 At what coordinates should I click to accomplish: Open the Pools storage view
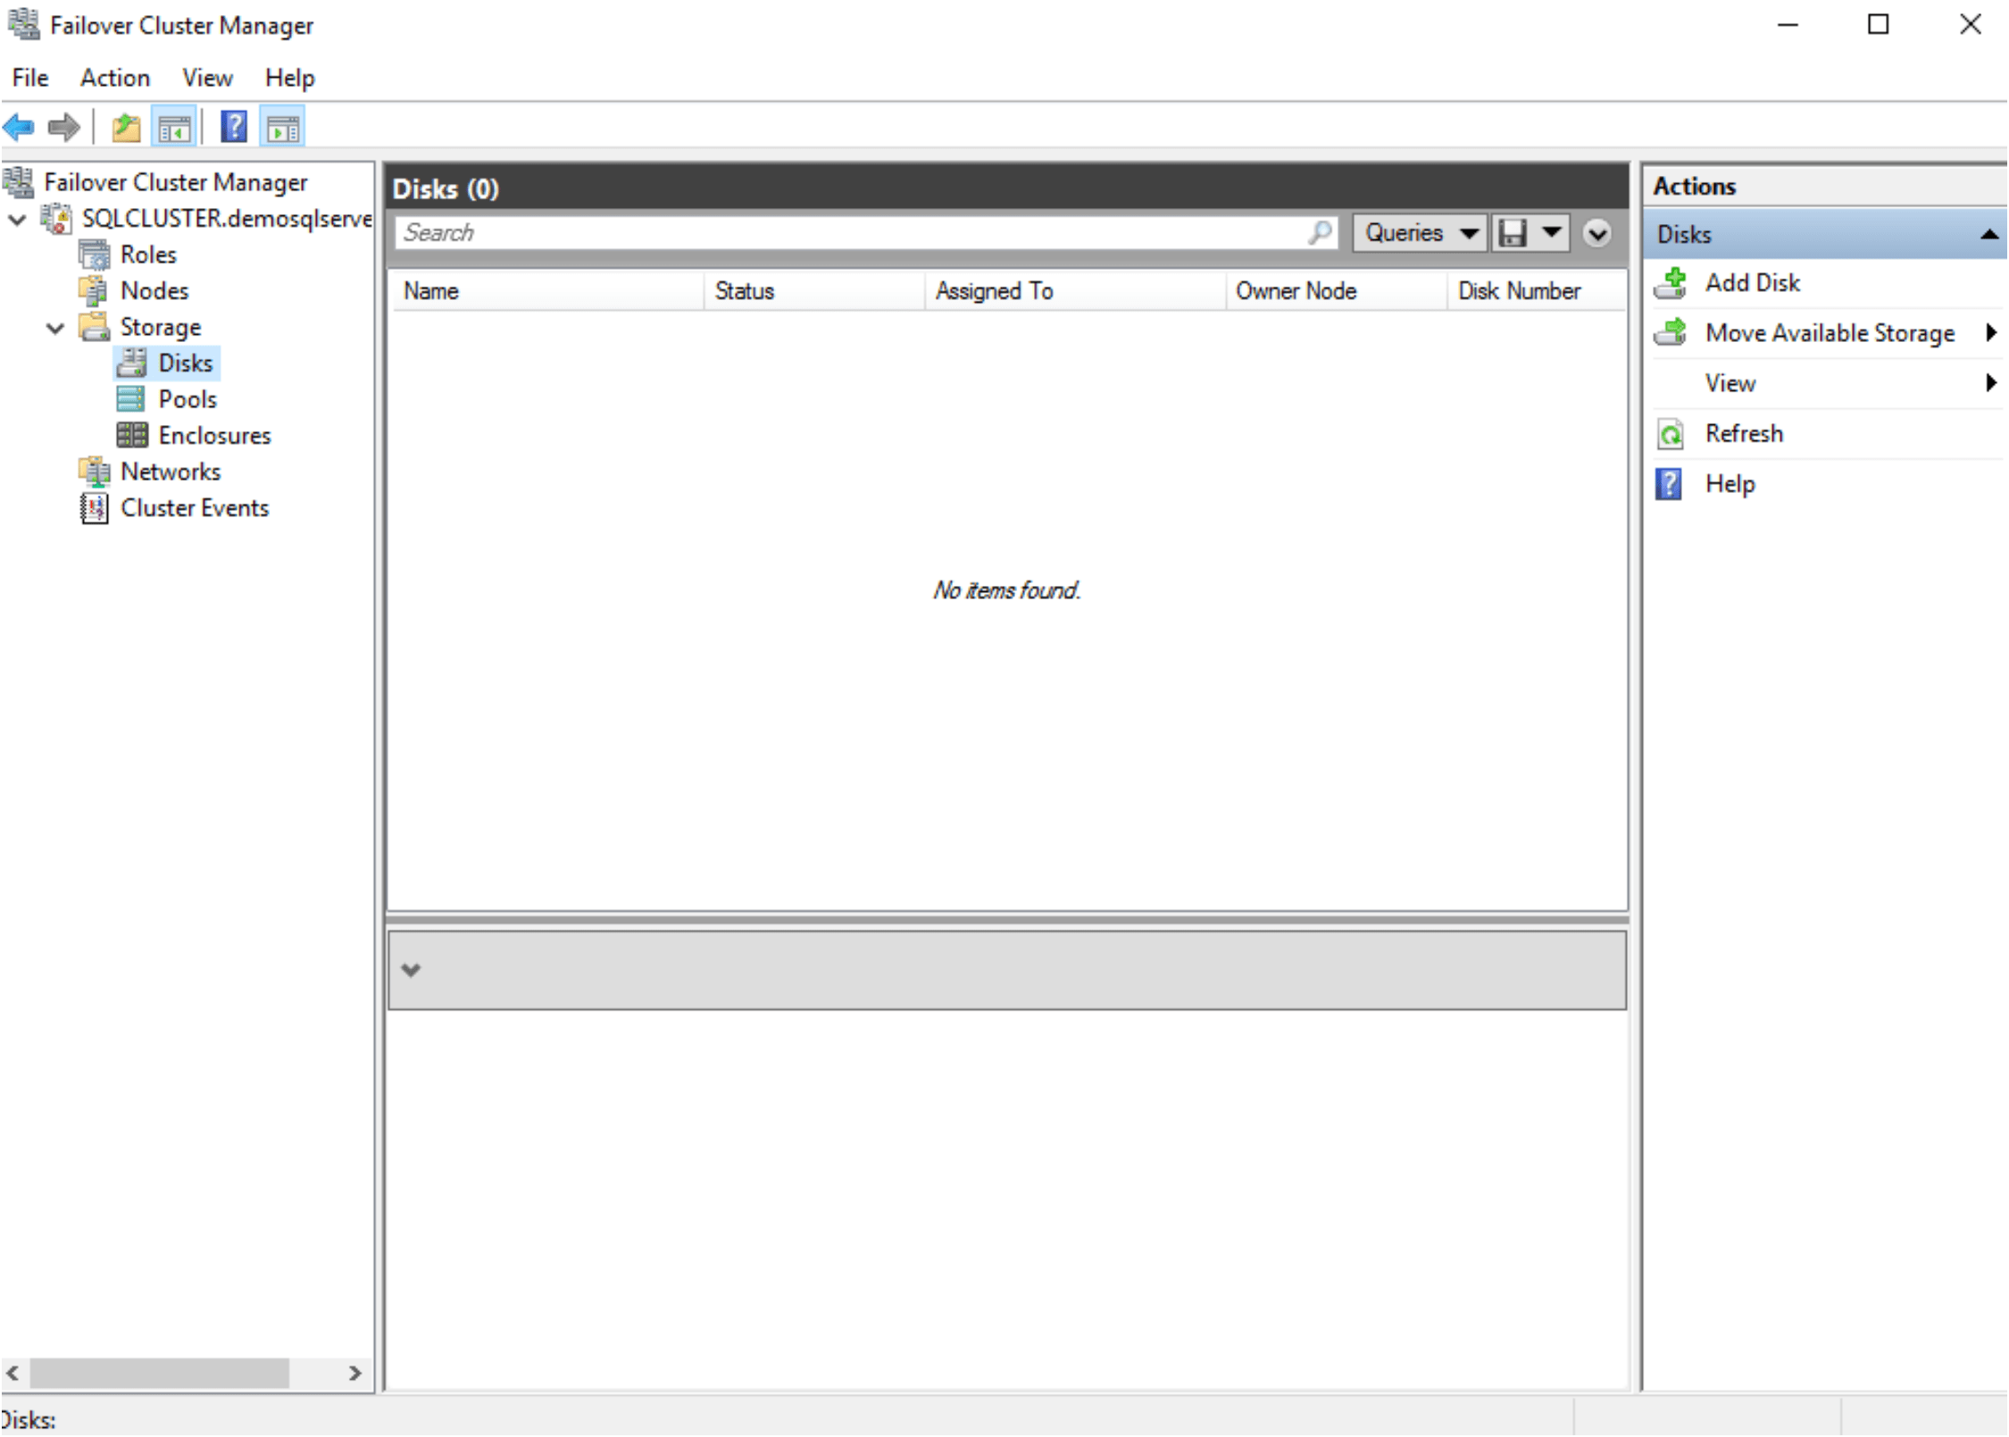(188, 398)
